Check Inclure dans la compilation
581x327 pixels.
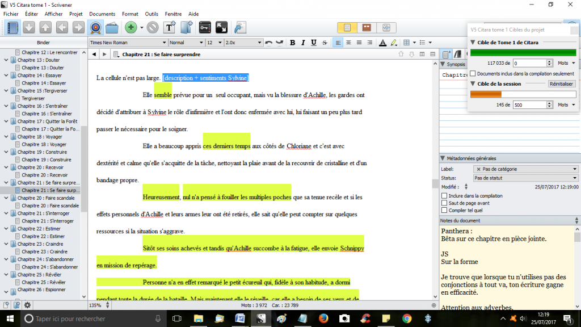click(444, 195)
